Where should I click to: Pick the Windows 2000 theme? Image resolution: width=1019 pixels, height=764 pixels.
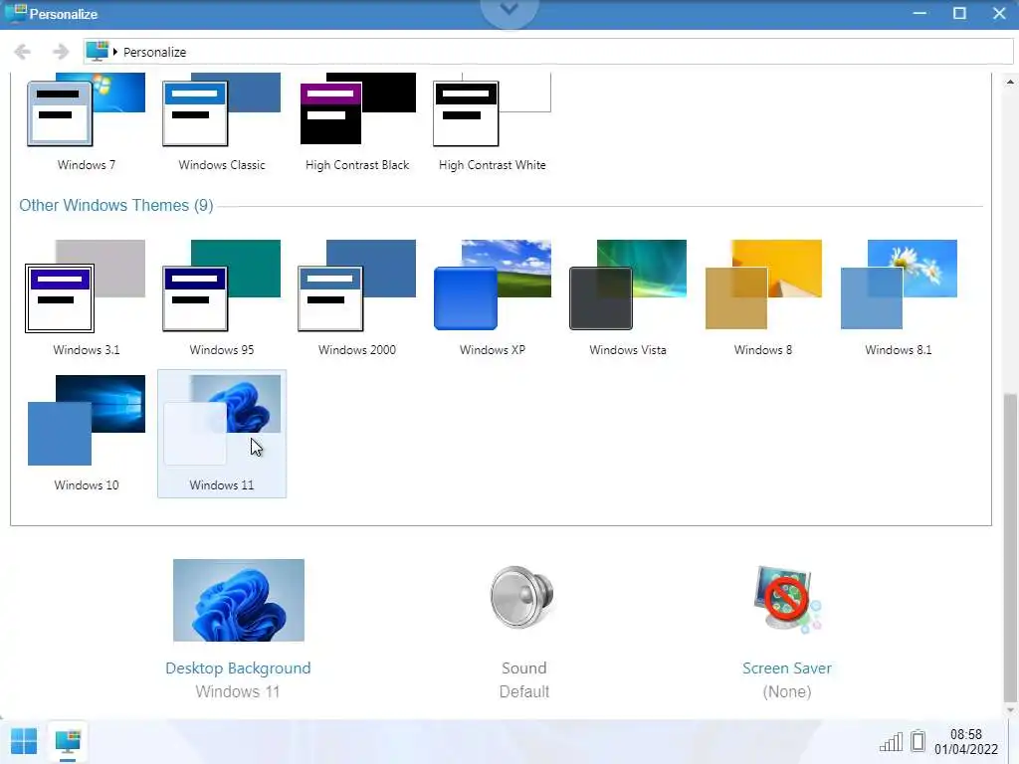click(x=357, y=298)
